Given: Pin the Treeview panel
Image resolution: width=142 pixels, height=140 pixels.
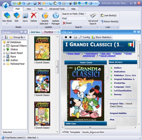Looking at the screenshot, I should pyautogui.click(x=22, y=32).
